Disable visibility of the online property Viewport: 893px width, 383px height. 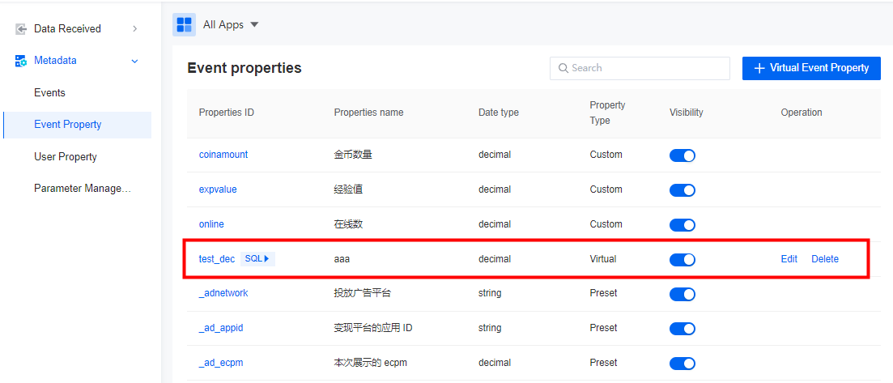(682, 225)
